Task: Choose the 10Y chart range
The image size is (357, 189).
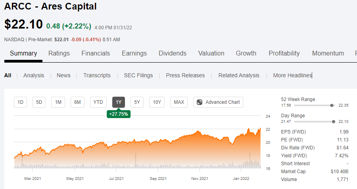Action: 157,102
